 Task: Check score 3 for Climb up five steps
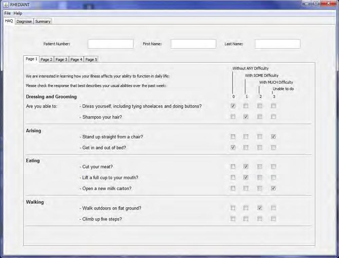tap(273, 219)
